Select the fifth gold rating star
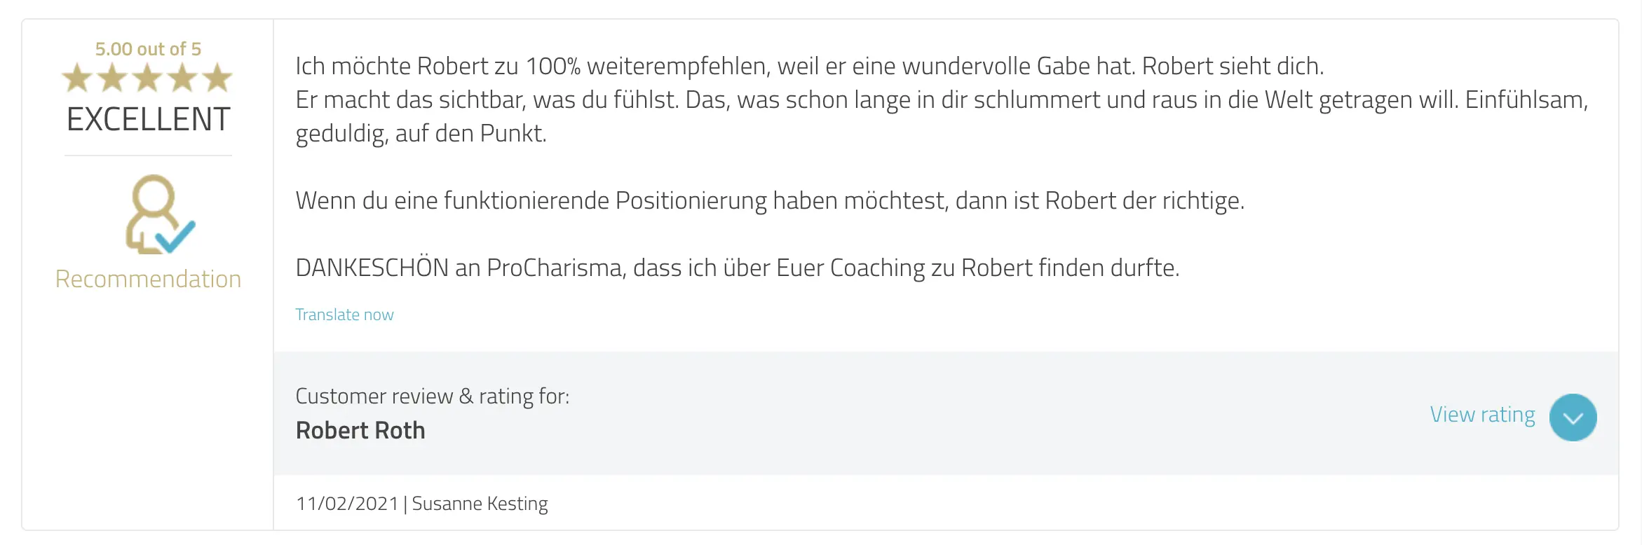This screenshot has width=1642, height=545. [217, 78]
